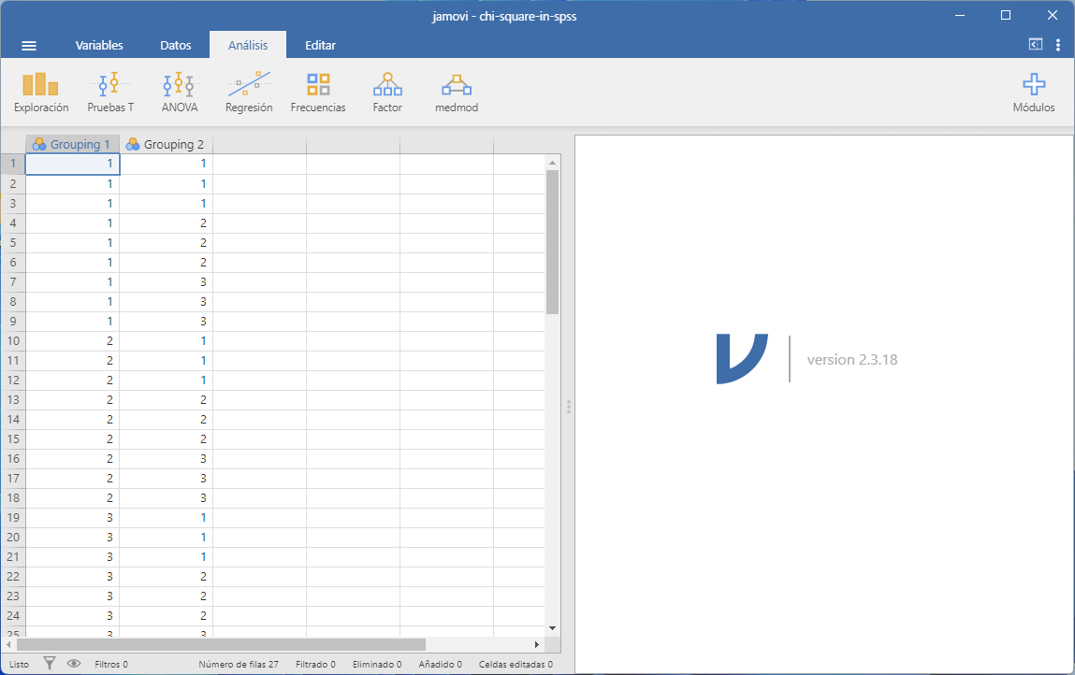Open the Regresión analysis menu
Screen dimensions: 1075x675
tap(249, 93)
